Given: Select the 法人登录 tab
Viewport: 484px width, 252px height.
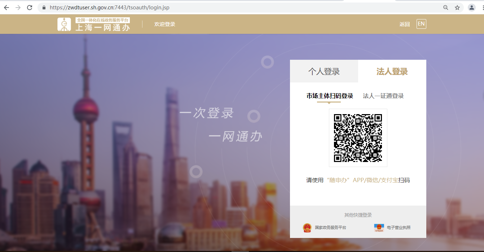Looking at the screenshot, I should point(392,71).
